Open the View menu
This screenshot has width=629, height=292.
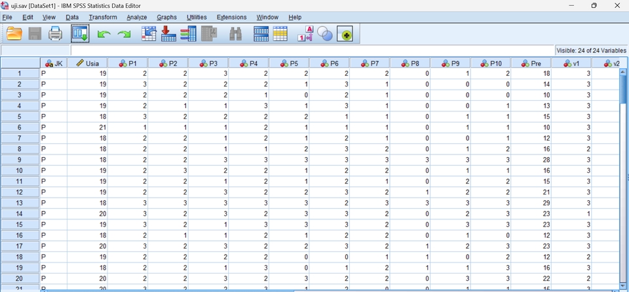coord(49,17)
